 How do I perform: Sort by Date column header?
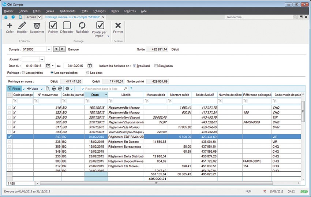coord(96,95)
